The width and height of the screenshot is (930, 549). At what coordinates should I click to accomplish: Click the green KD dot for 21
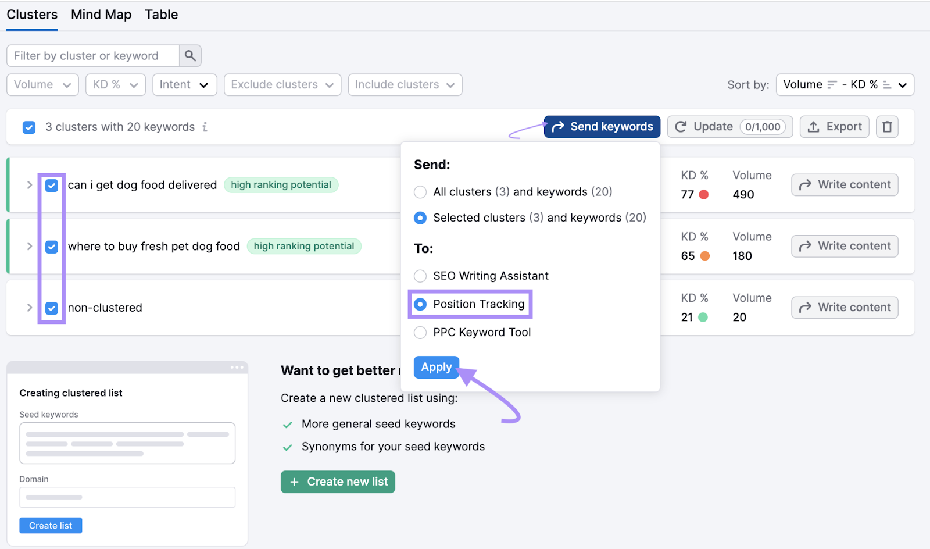[x=703, y=318]
